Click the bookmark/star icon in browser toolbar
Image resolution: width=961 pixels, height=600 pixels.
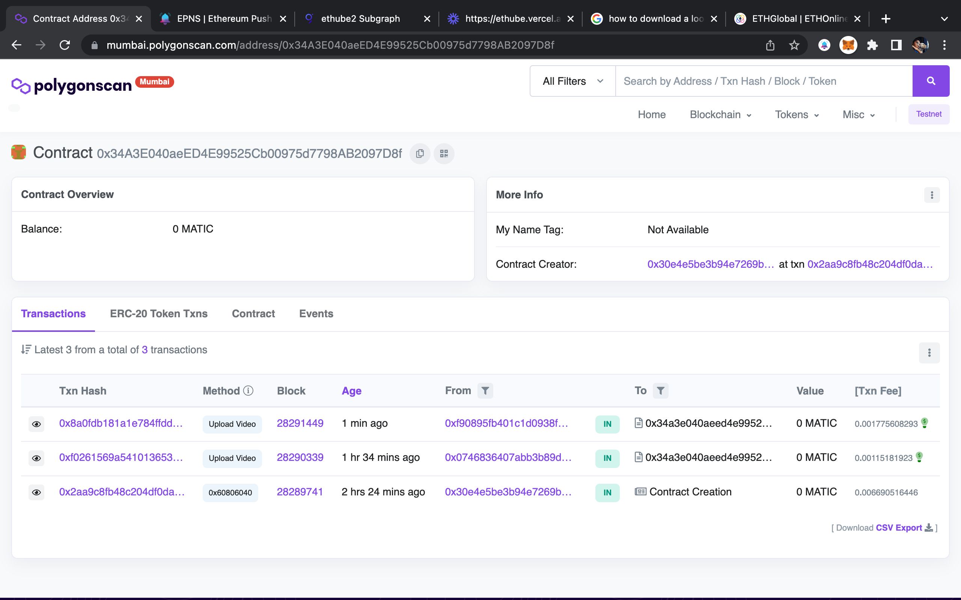point(795,45)
